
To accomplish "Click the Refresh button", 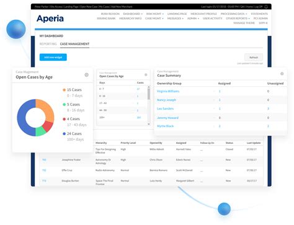I will tap(254, 58).
